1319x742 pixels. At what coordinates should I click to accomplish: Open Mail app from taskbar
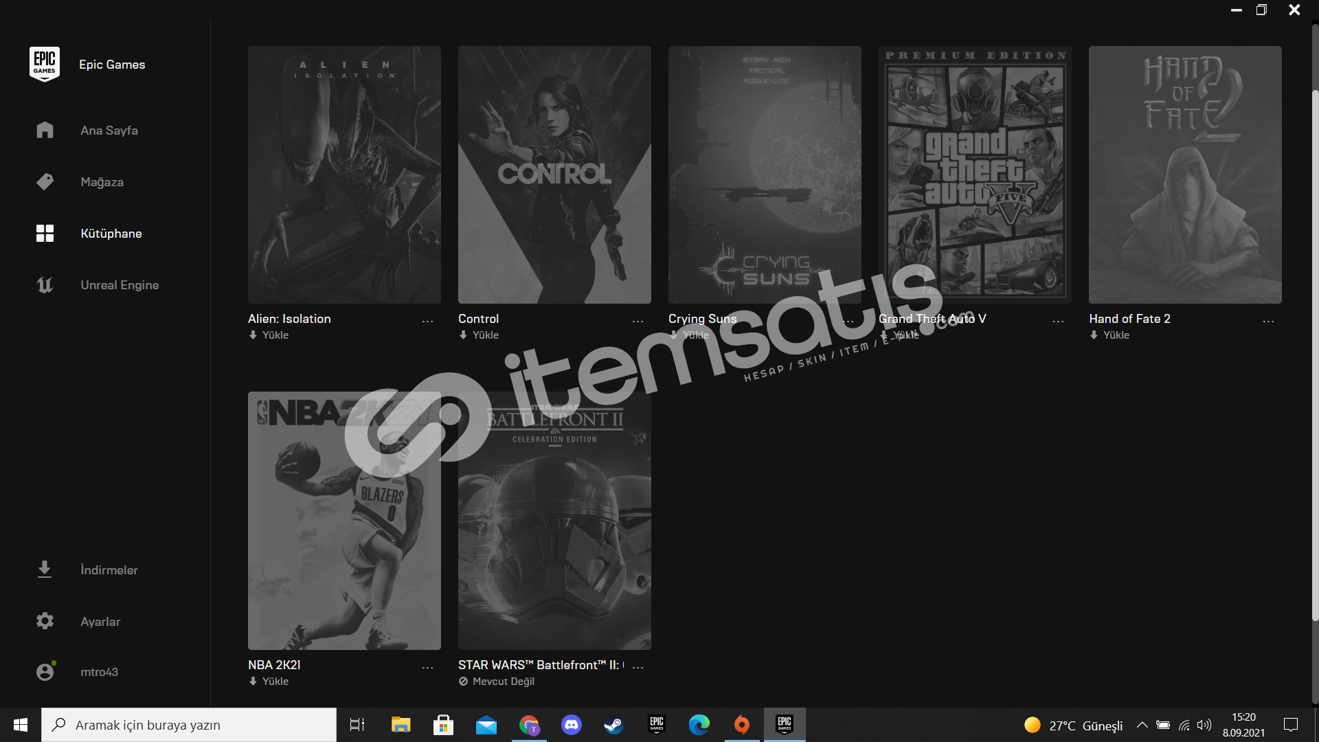[x=486, y=725]
